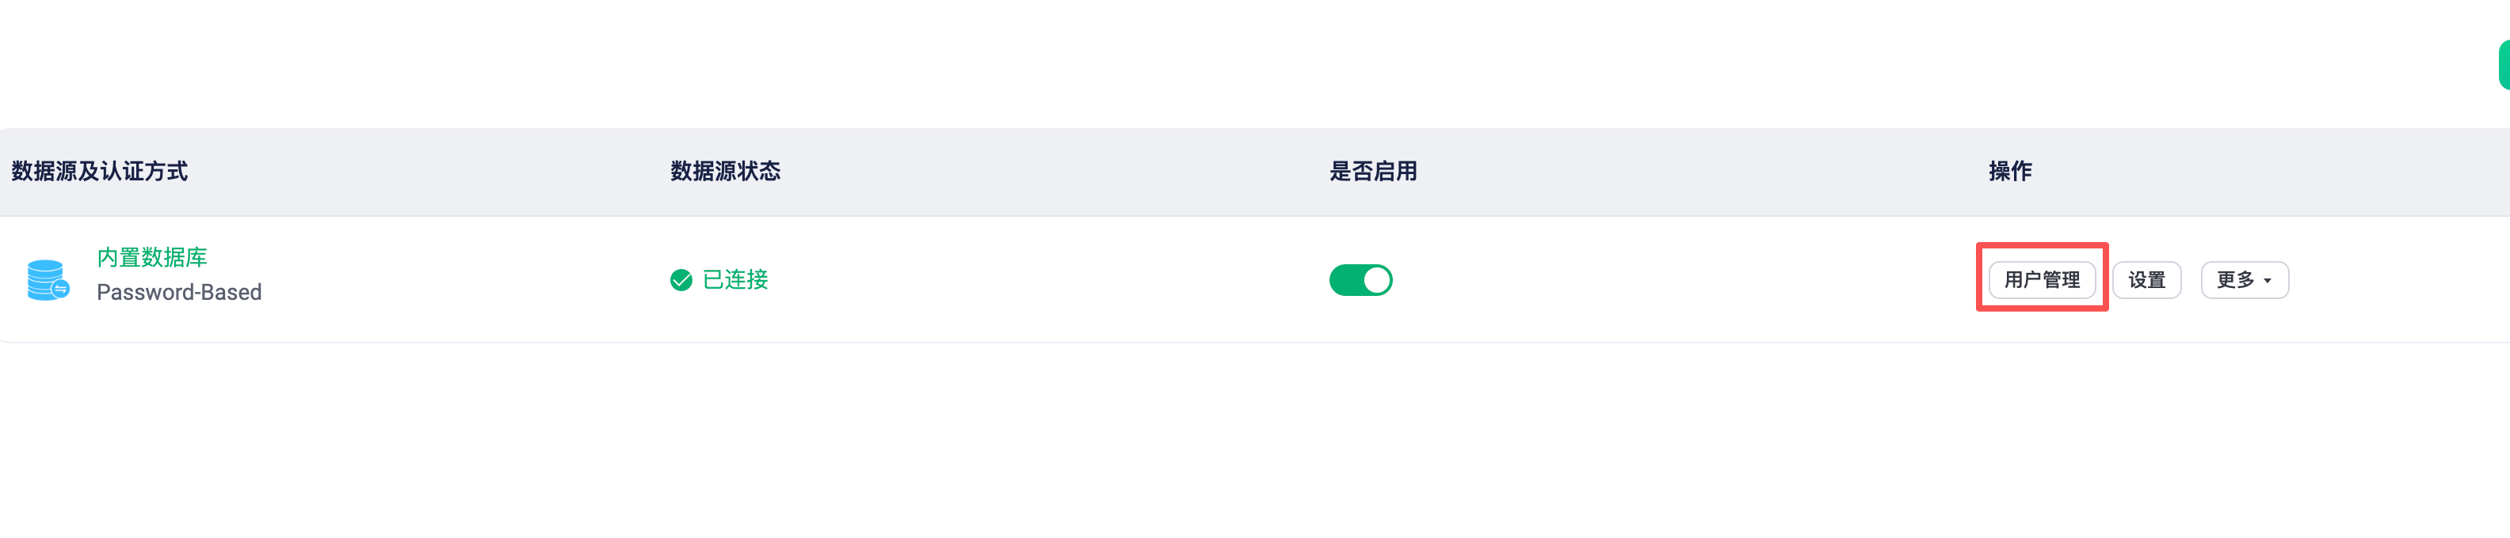Image resolution: width=2510 pixels, height=538 pixels.
Task: Click the blue database icon
Action: 47,280
